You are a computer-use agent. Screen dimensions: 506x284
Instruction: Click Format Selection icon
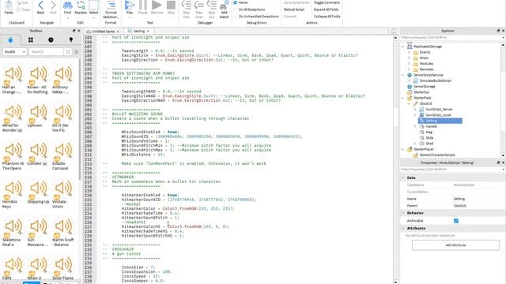[x=111, y=9]
